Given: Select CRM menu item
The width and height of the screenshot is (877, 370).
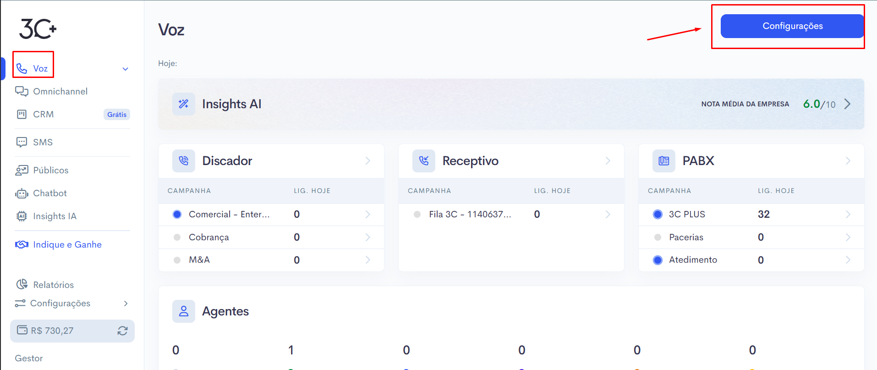Looking at the screenshot, I should click(x=44, y=114).
